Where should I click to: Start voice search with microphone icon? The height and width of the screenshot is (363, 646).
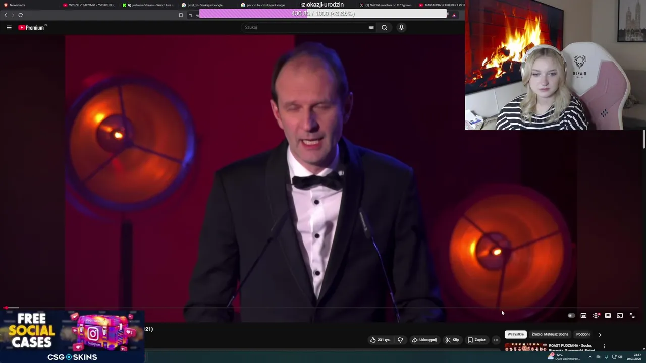401,27
